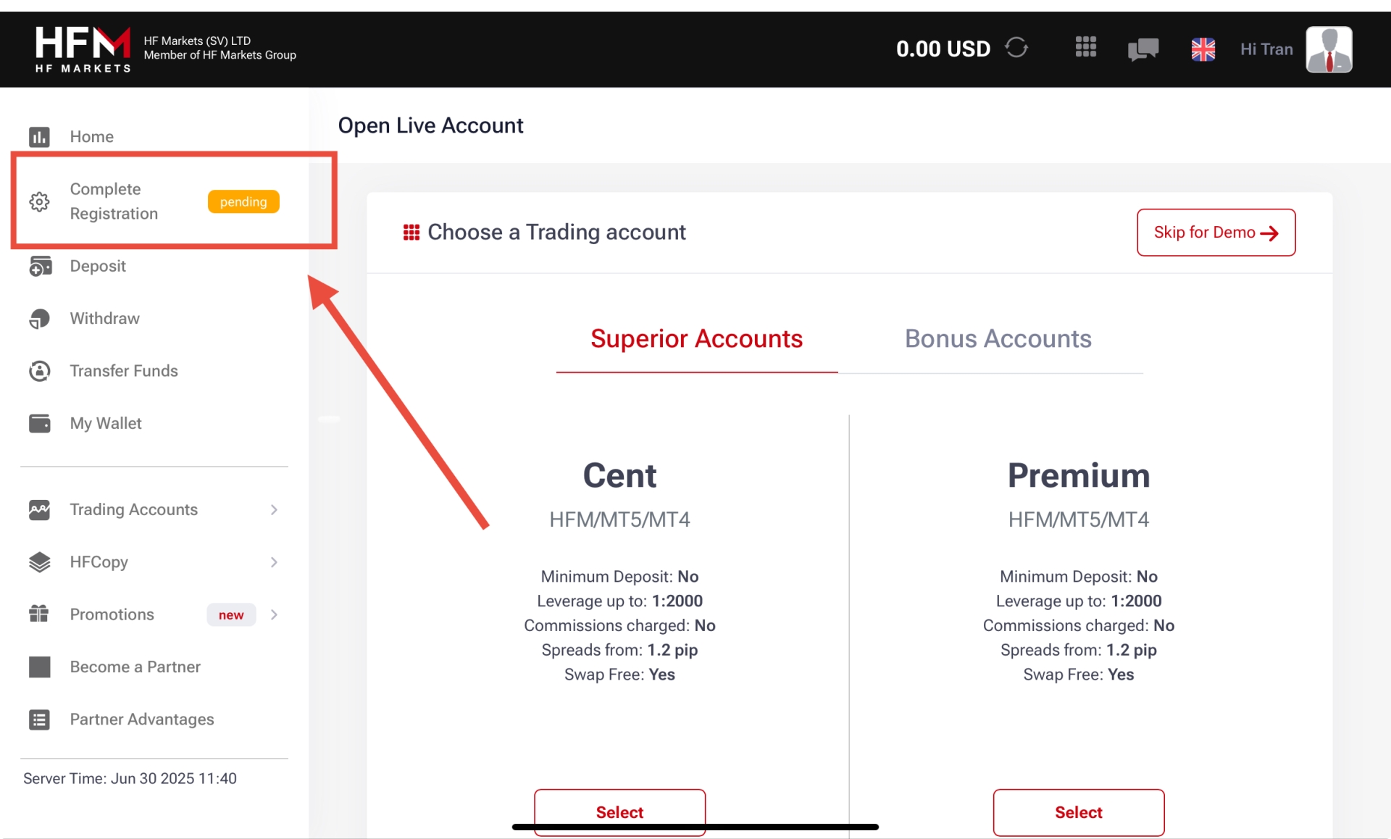The width and height of the screenshot is (1391, 839).
Task: Click the Transfer Funds icon
Action: [x=40, y=371]
